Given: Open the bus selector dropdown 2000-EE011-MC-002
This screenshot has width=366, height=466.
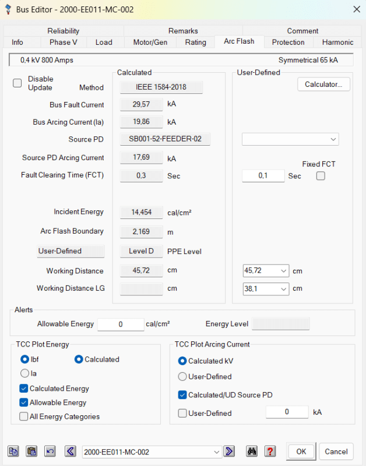Looking at the screenshot, I should point(152,452).
